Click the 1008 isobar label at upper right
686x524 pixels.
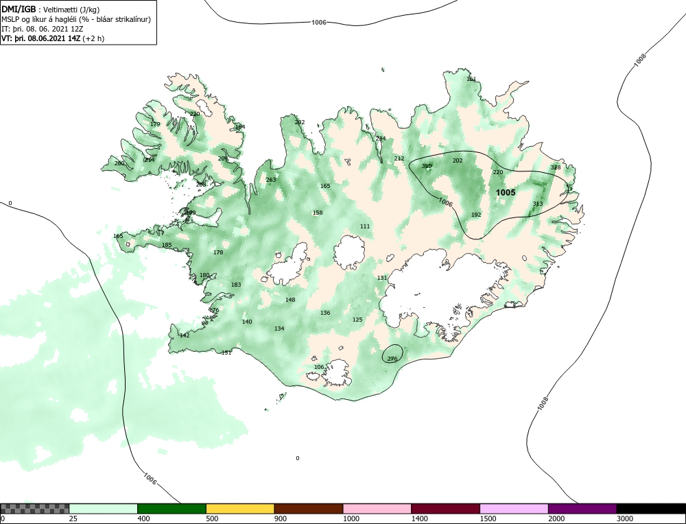639,60
